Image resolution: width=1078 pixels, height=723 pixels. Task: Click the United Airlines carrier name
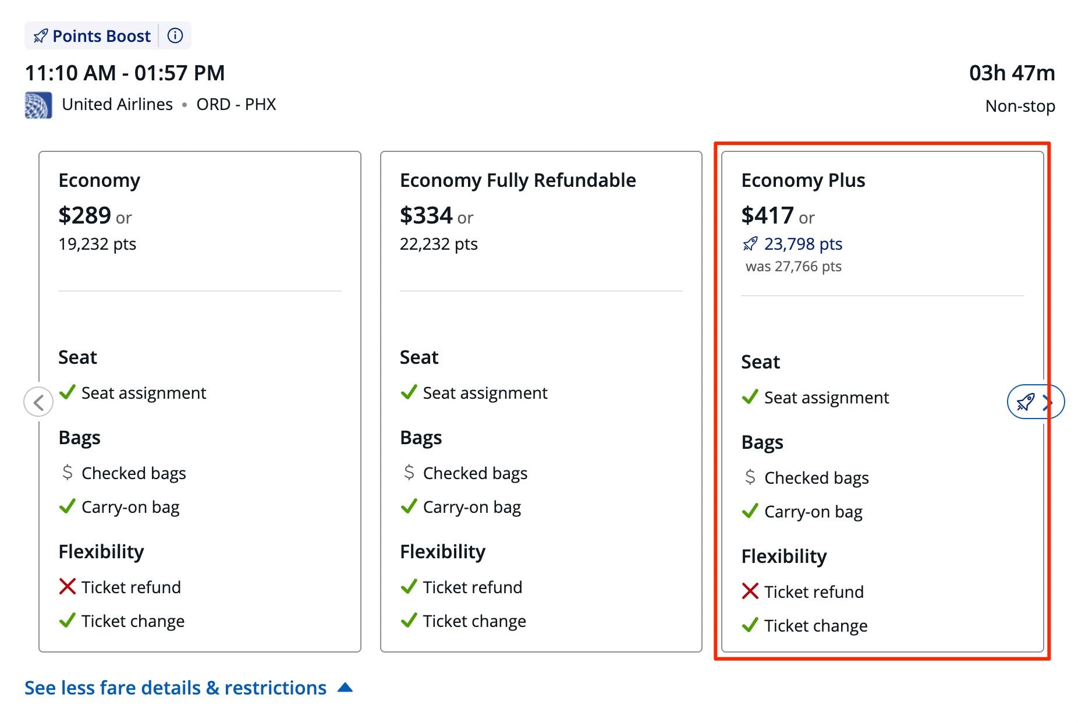(118, 104)
